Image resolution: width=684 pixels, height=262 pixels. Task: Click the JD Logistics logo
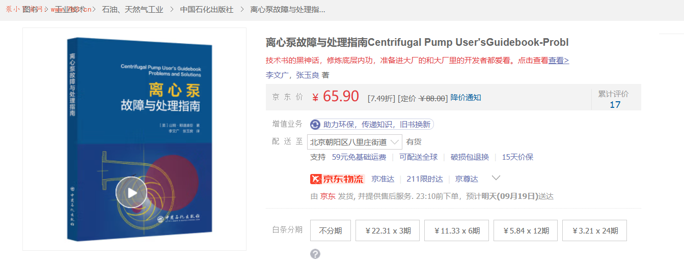click(x=337, y=179)
